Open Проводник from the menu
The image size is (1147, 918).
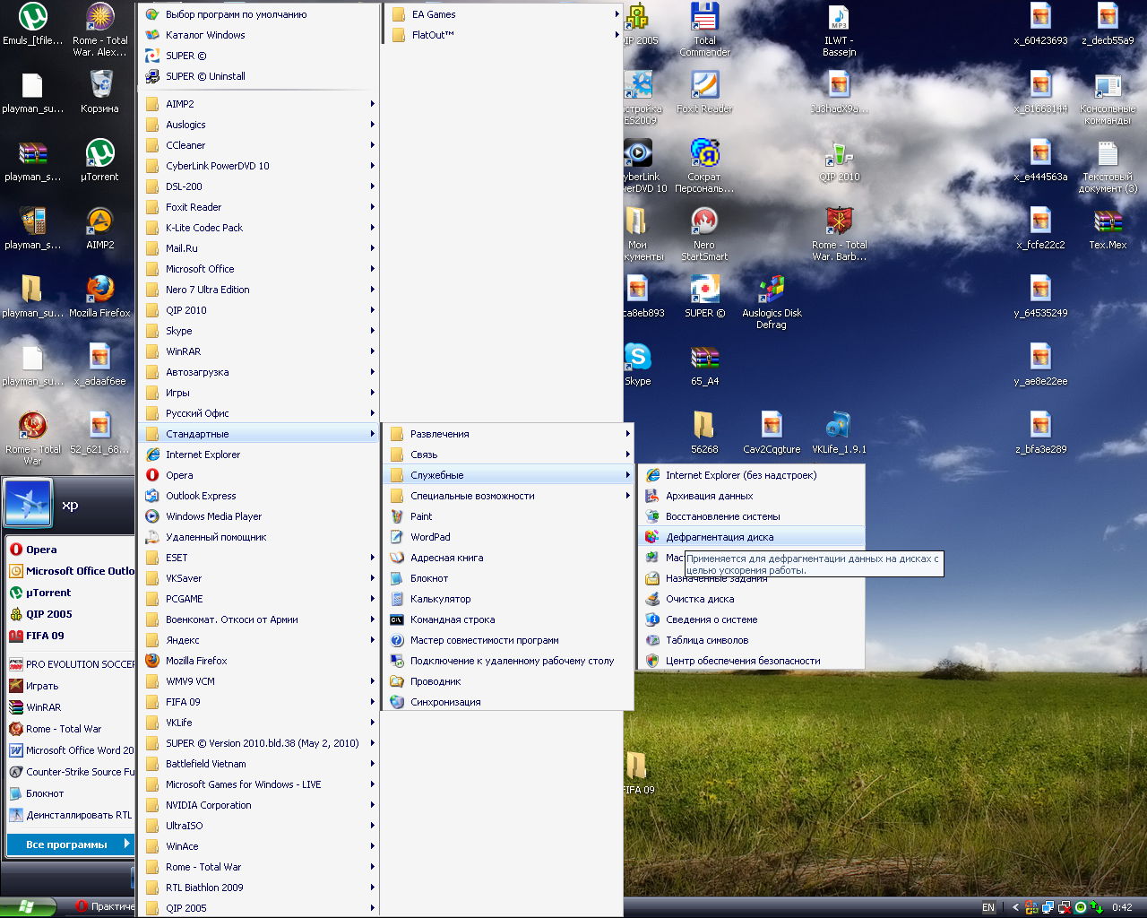508,681
